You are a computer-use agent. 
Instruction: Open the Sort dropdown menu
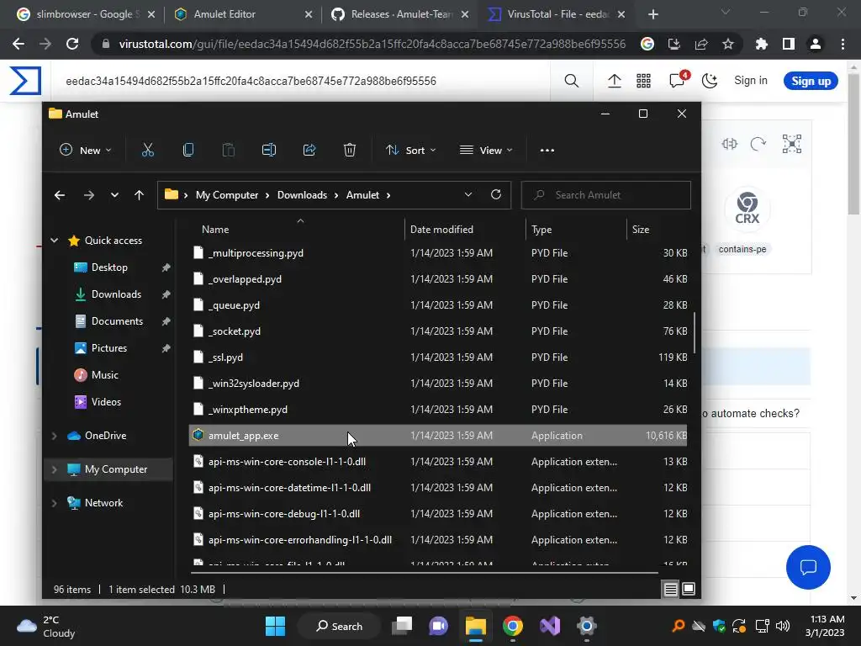coord(410,150)
